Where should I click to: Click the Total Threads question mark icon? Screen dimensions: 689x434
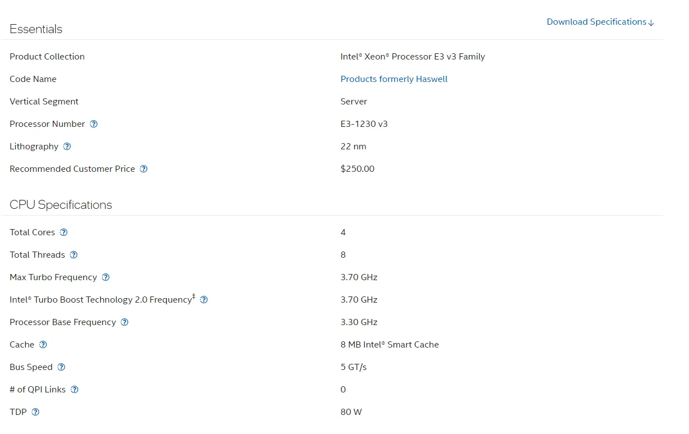pos(74,255)
